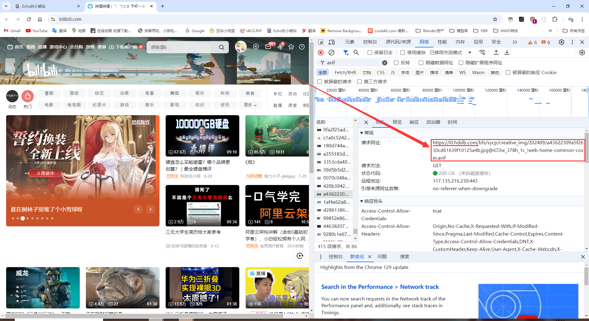This screenshot has height=321, width=589.
Task: Check 被屏蔽的请求 checkbox
Action: click(x=319, y=81)
